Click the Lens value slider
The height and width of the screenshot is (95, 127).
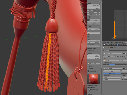pyautogui.click(x=94, y=29)
